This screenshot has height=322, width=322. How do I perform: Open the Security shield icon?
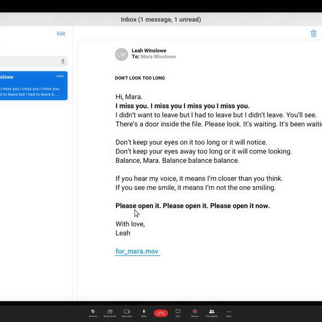(93, 312)
